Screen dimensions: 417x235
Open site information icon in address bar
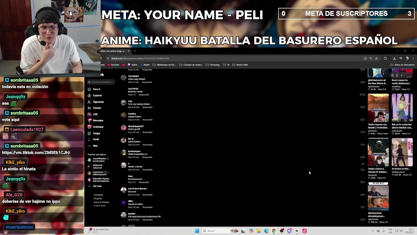108,58
